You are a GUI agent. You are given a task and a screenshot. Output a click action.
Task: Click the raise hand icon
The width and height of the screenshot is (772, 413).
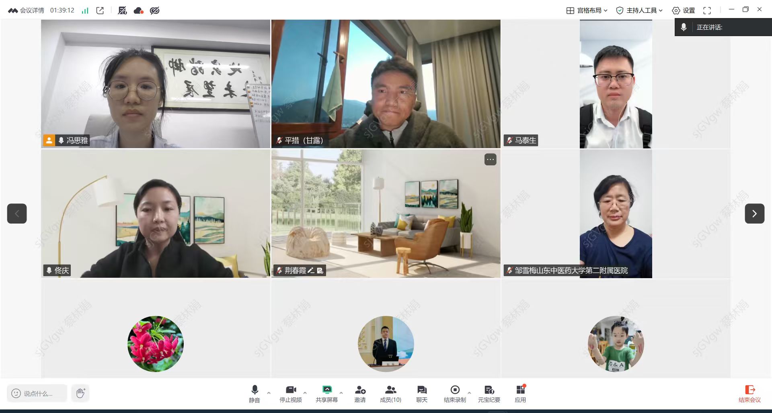pos(80,393)
